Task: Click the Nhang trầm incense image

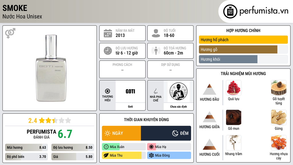Action: [x=233, y=143]
